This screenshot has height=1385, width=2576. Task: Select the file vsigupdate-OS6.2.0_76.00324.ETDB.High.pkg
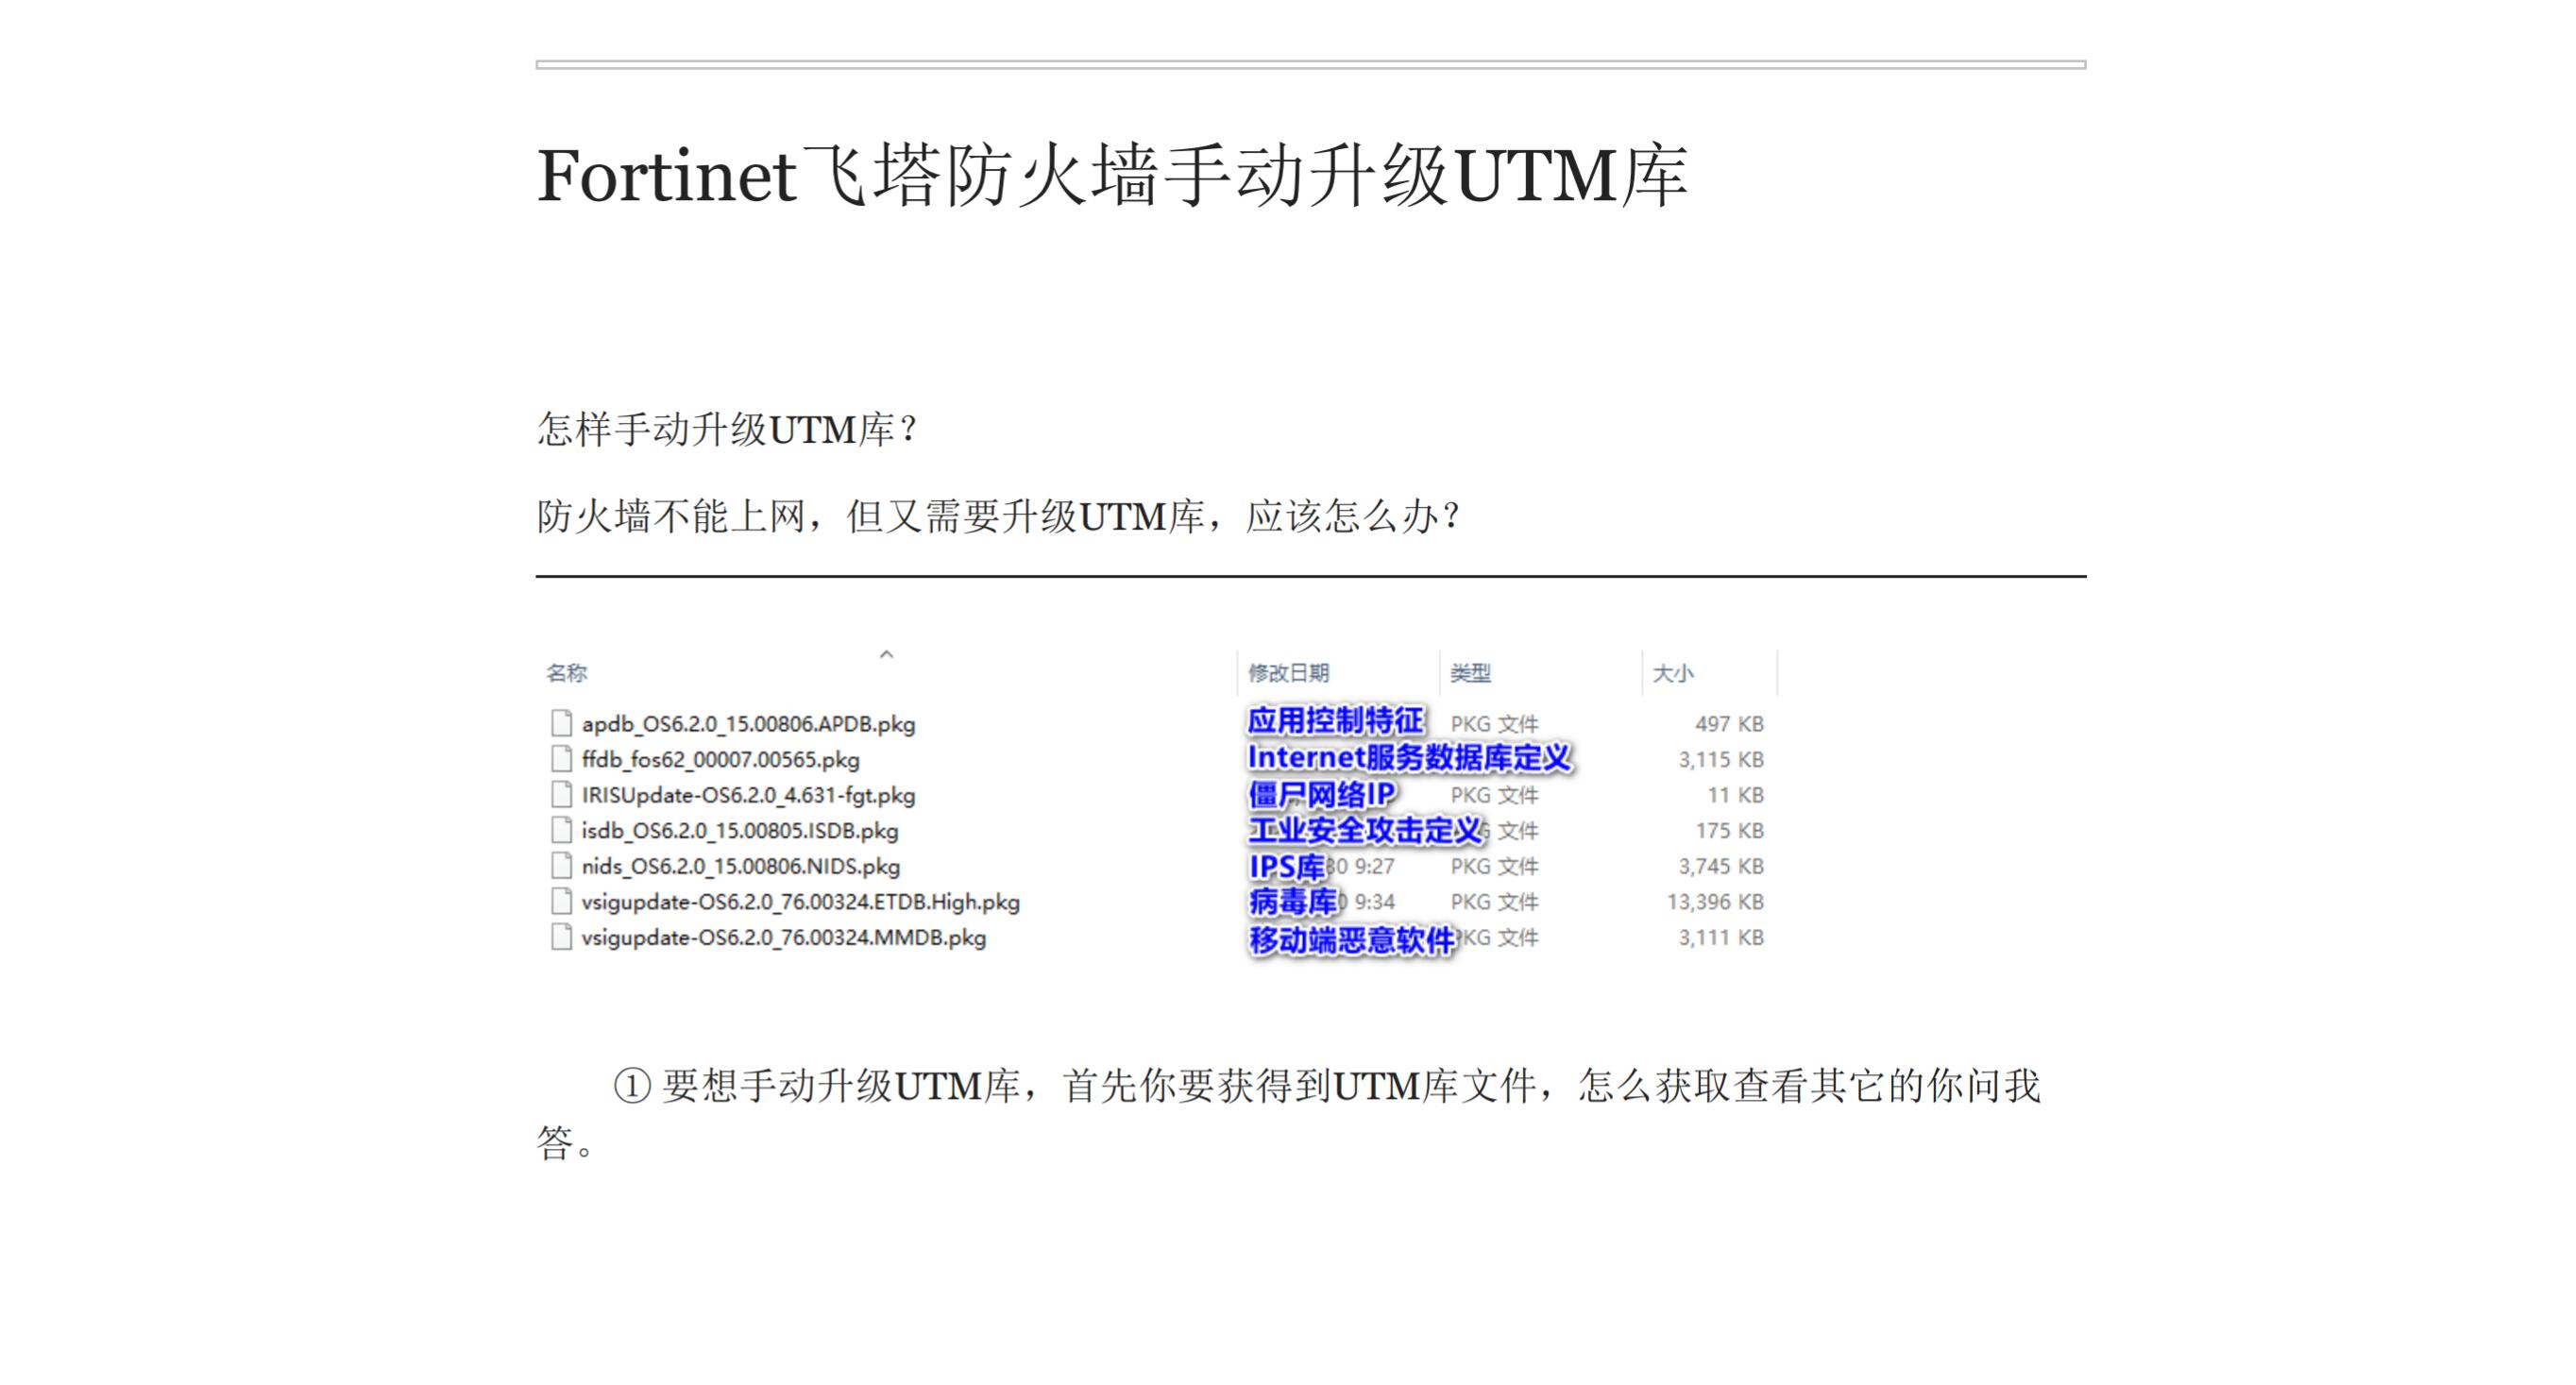[x=800, y=902]
